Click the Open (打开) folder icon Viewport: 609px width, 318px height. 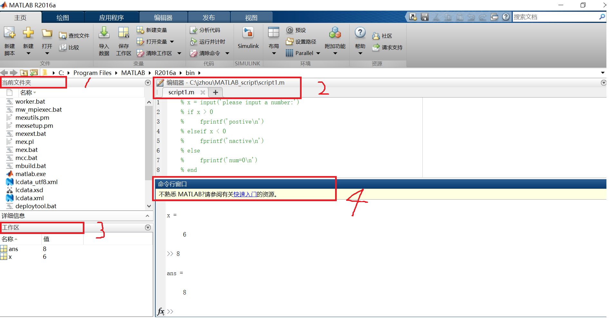[x=47, y=33]
